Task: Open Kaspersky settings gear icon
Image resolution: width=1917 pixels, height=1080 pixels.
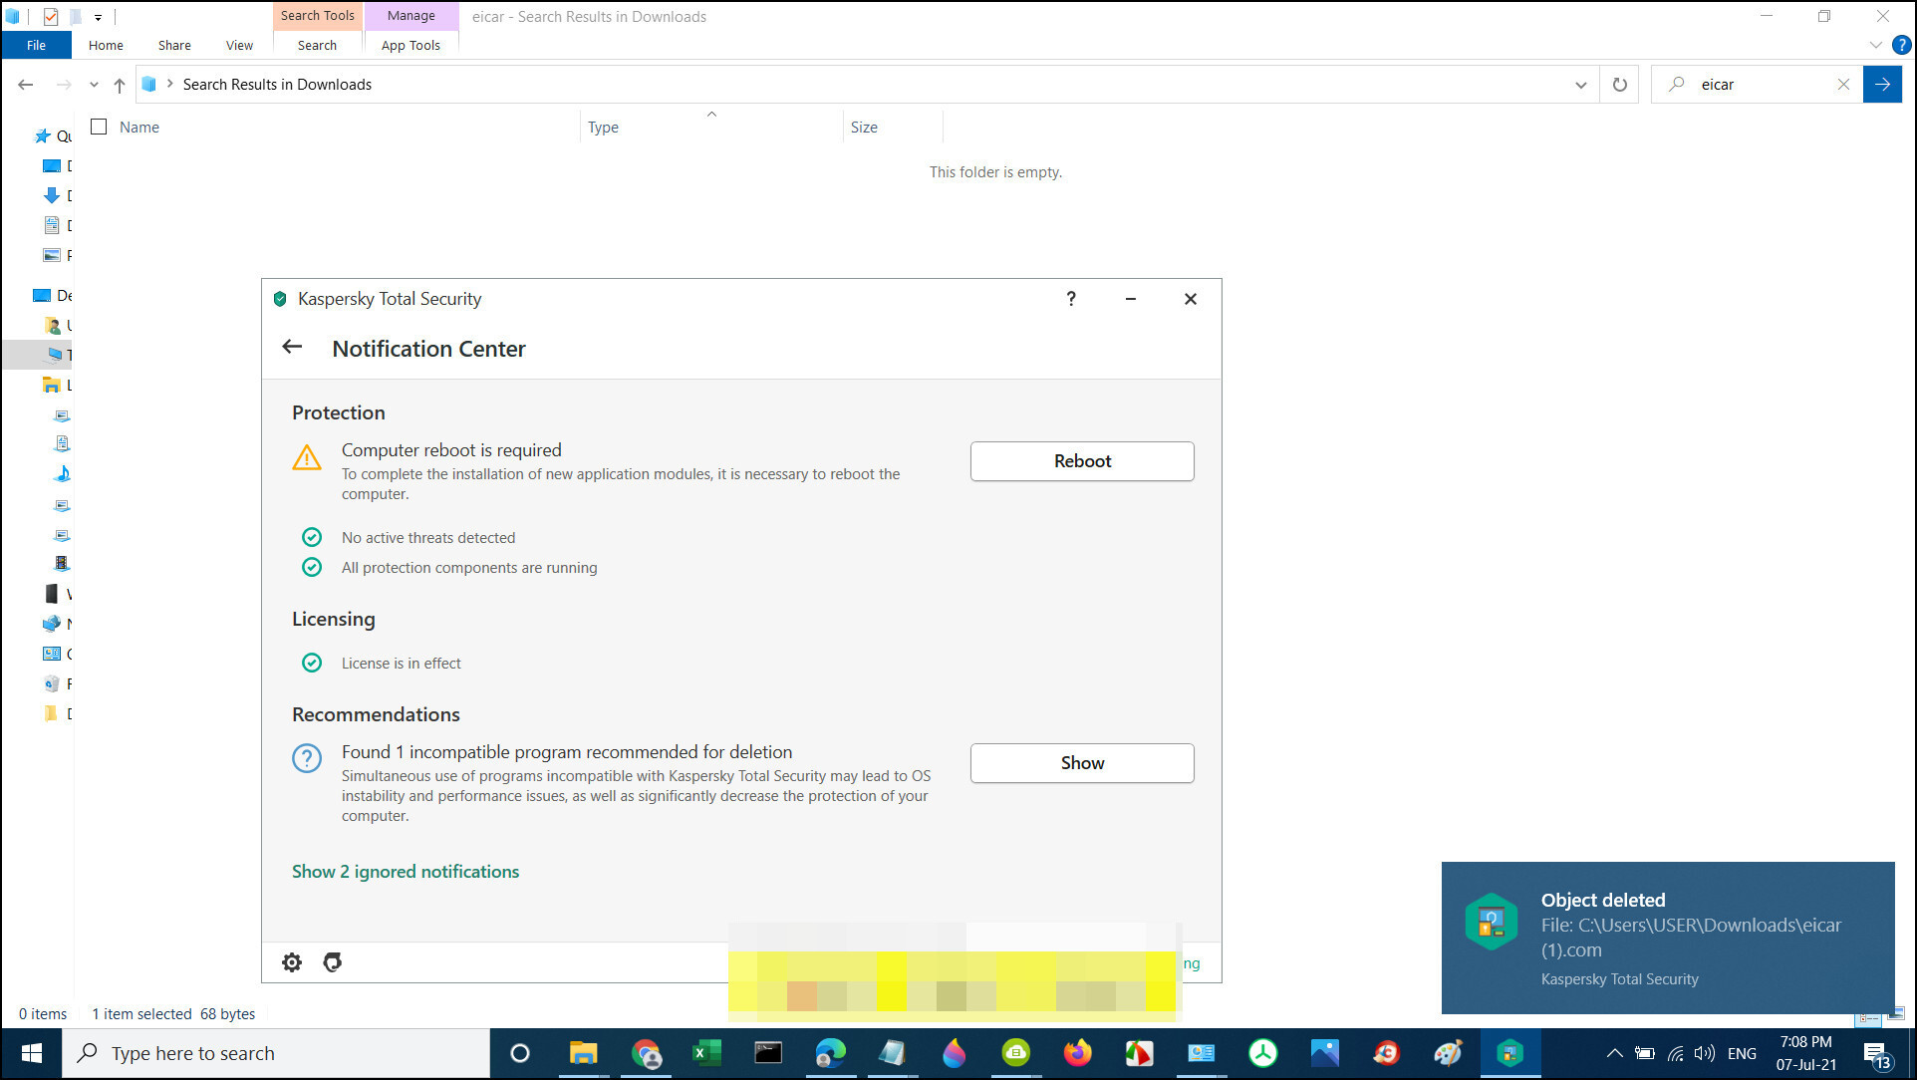Action: (292, 962)
